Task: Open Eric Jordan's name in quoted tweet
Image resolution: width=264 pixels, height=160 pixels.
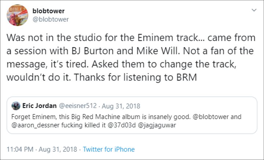Action: (x=40, y=106)
